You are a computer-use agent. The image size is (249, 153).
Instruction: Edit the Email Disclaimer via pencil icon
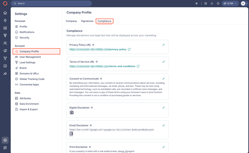164,125
